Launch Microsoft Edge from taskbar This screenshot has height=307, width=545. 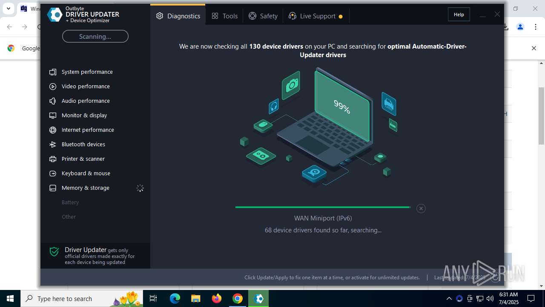click(x=175, y=298)
